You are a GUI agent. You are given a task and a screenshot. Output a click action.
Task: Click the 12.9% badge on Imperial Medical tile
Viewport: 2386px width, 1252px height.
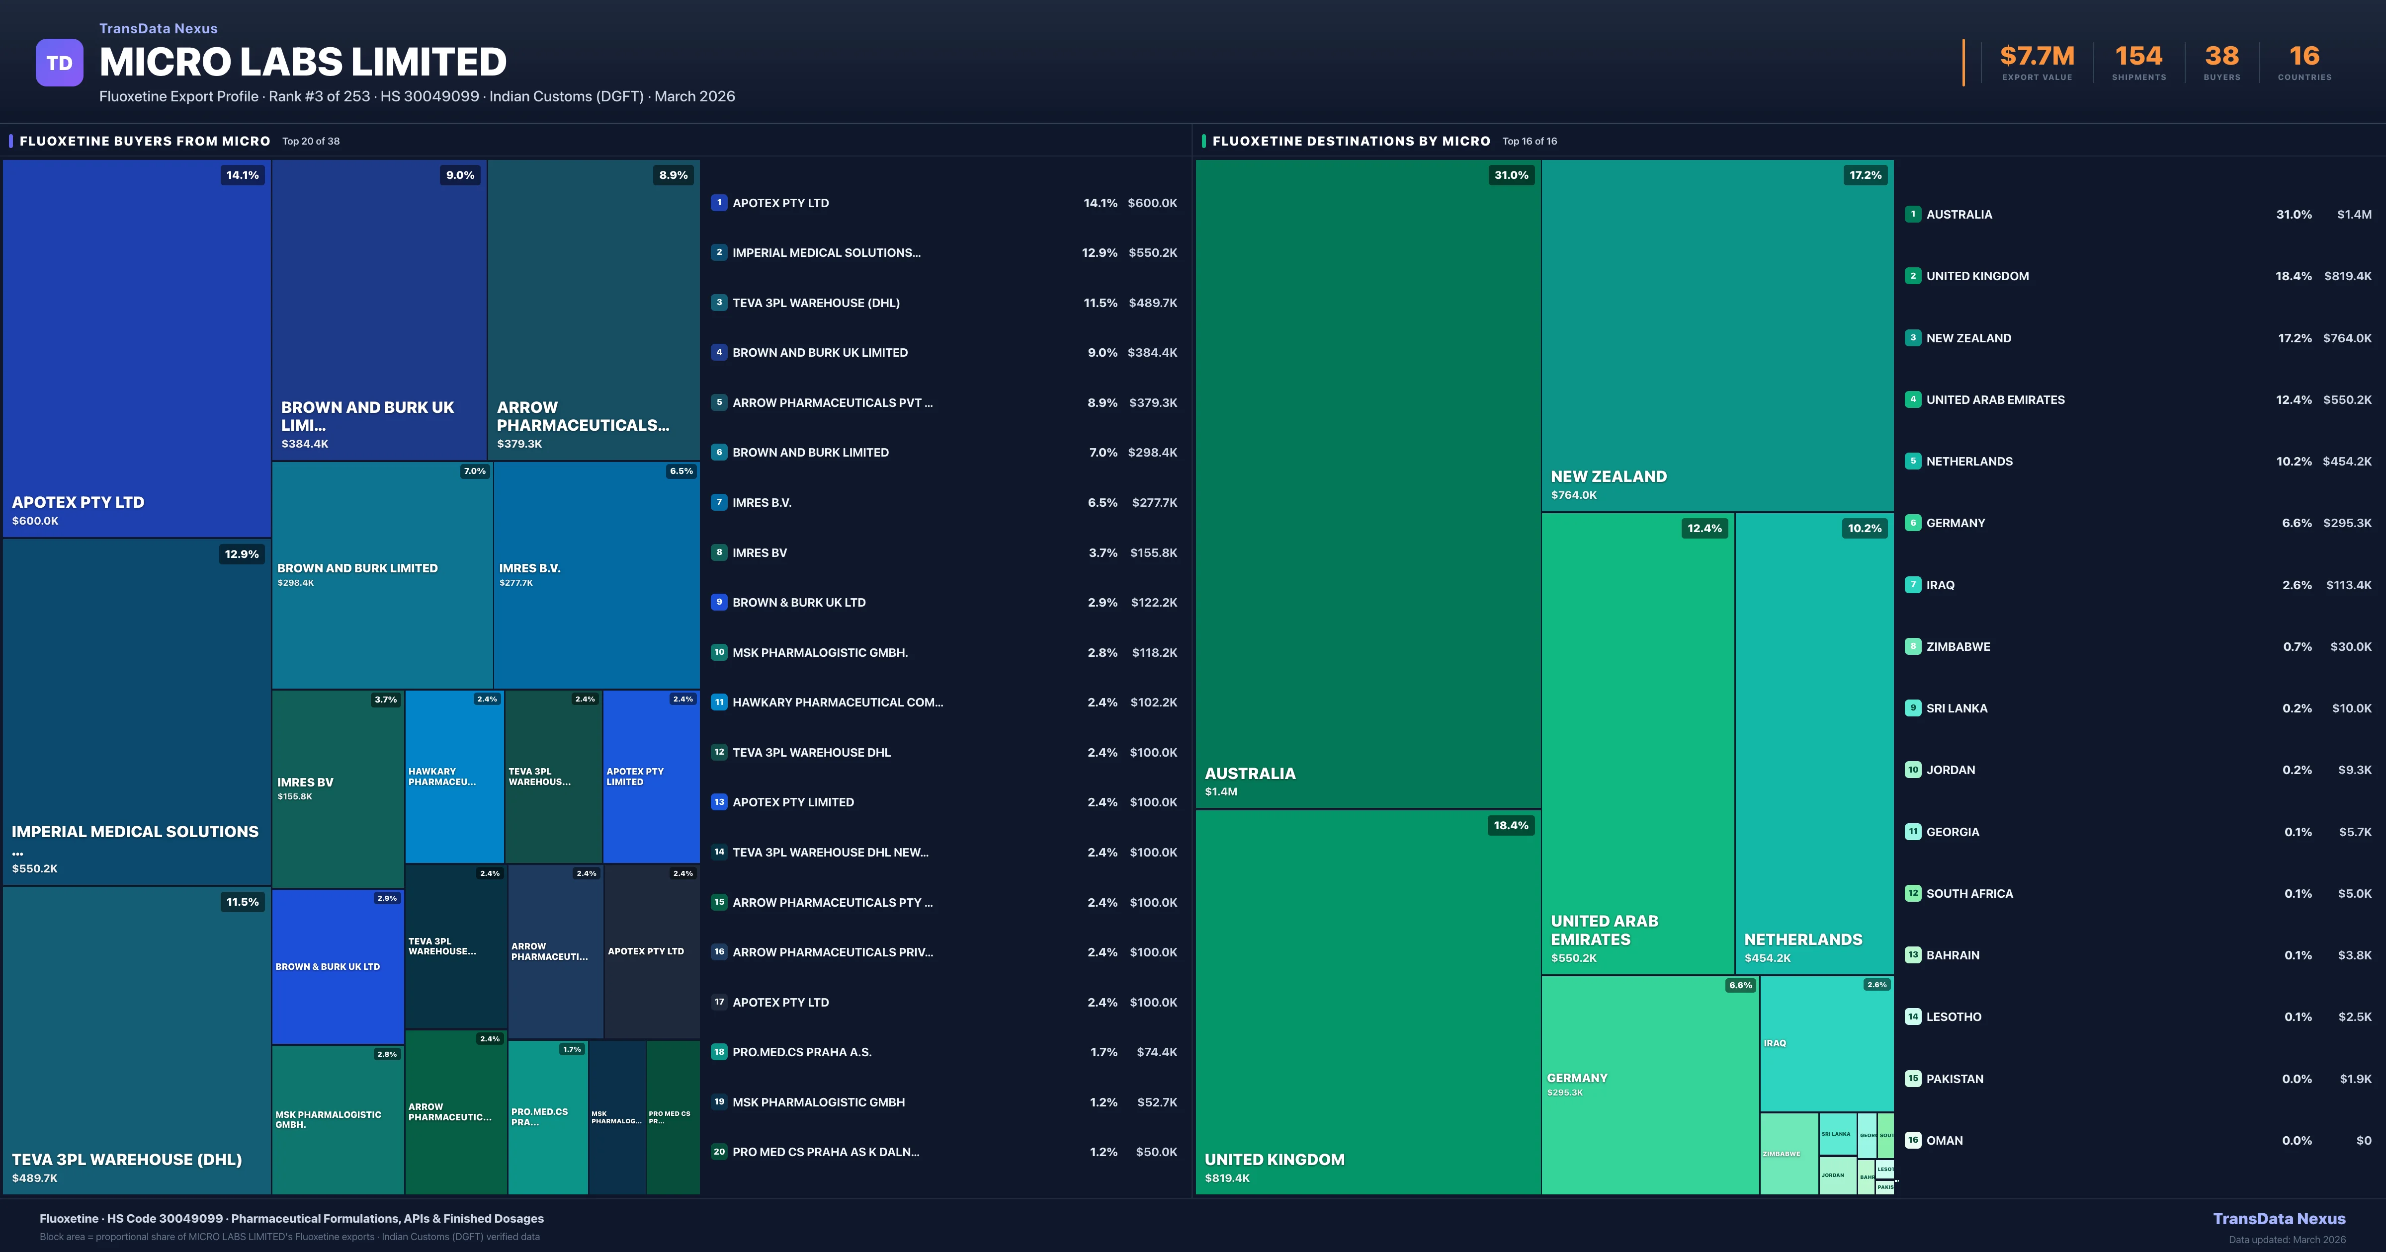coord(242,554)
